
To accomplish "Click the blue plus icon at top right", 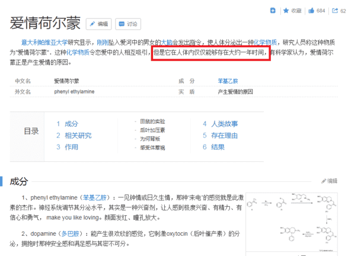I will click(x=273, y=11).
